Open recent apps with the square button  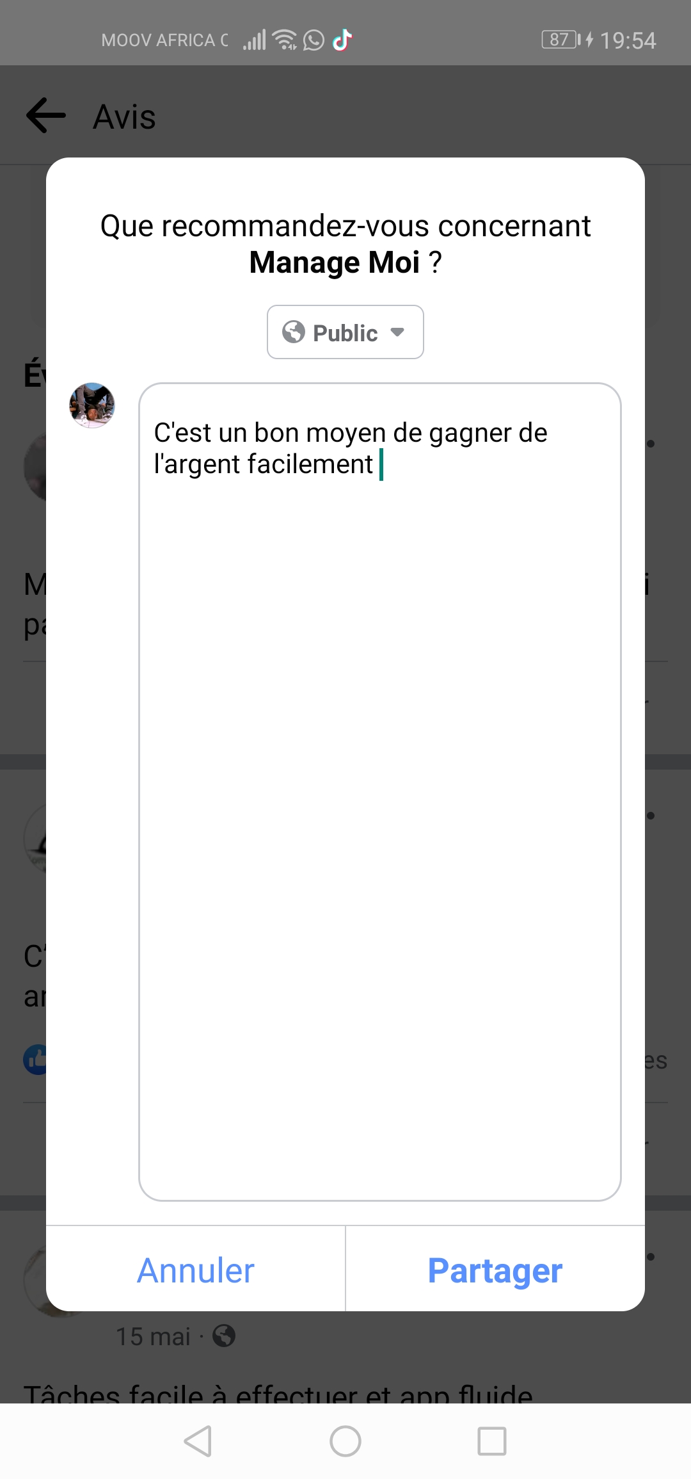click(492, 1441)
